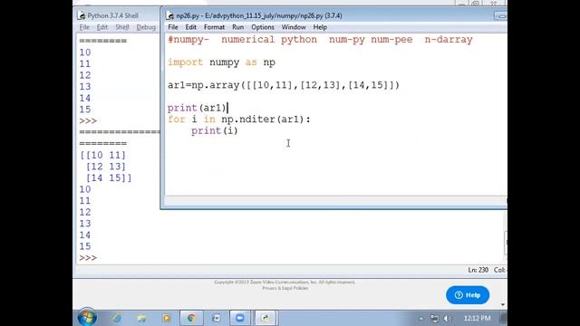Switch to Zoom app on taskbar
580x326 pixels.
pyautogui.click(x=240, y=318)
